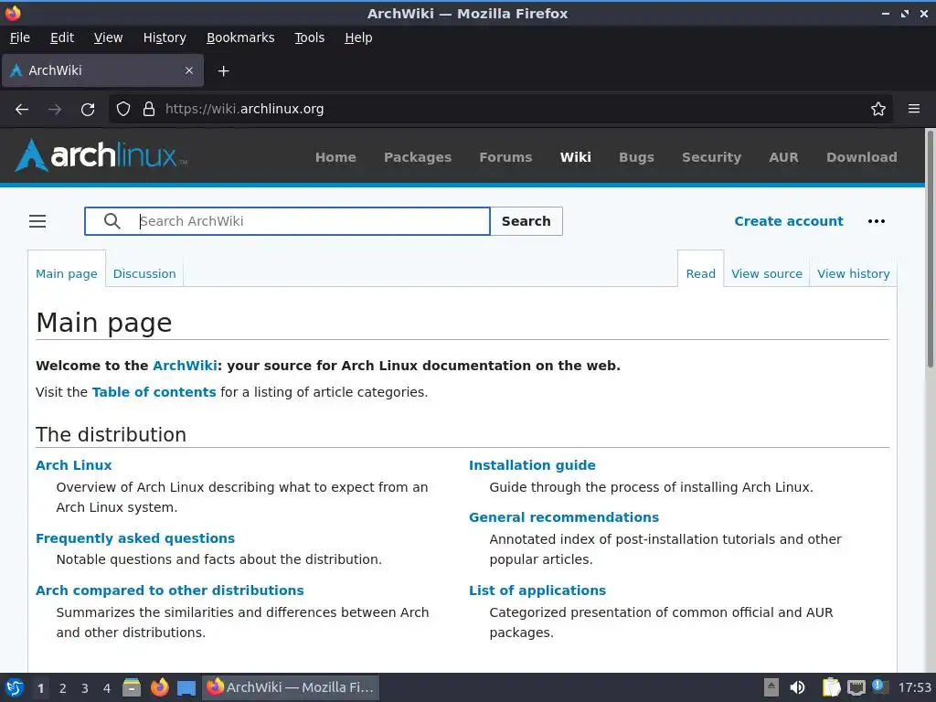Click the network monitor tray icon
The height and width of the screenshot is (702, 936).
point(856,687)
